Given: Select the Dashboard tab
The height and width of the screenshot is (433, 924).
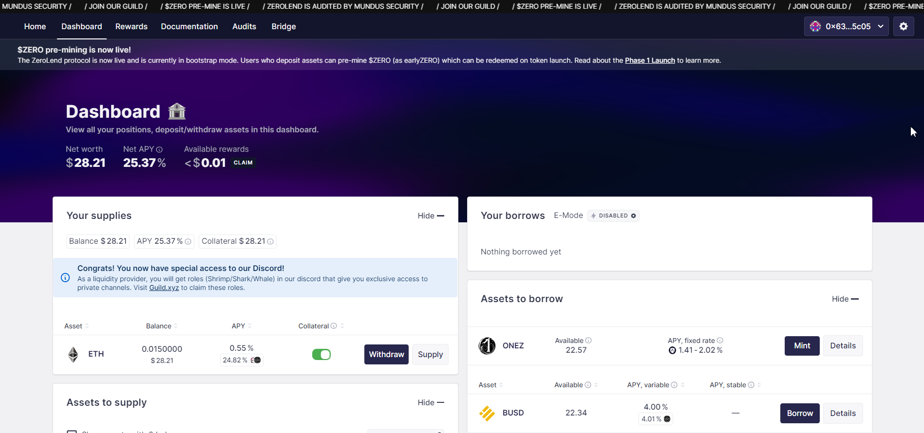Looking at the screenshot, I should (82, 26).
